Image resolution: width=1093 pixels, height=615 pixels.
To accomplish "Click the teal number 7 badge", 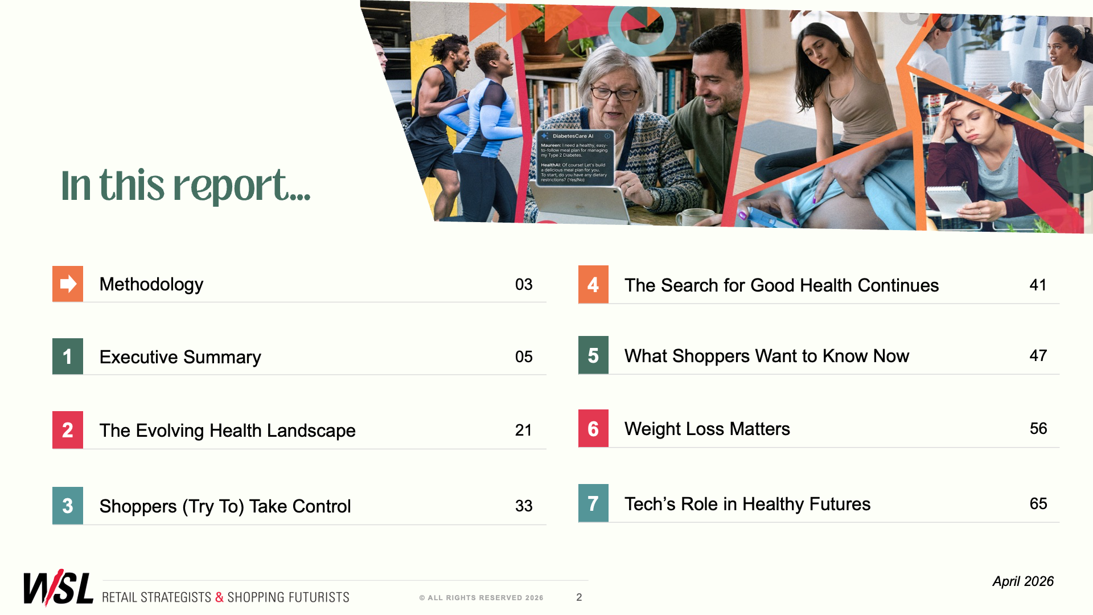I will point(593,503).
